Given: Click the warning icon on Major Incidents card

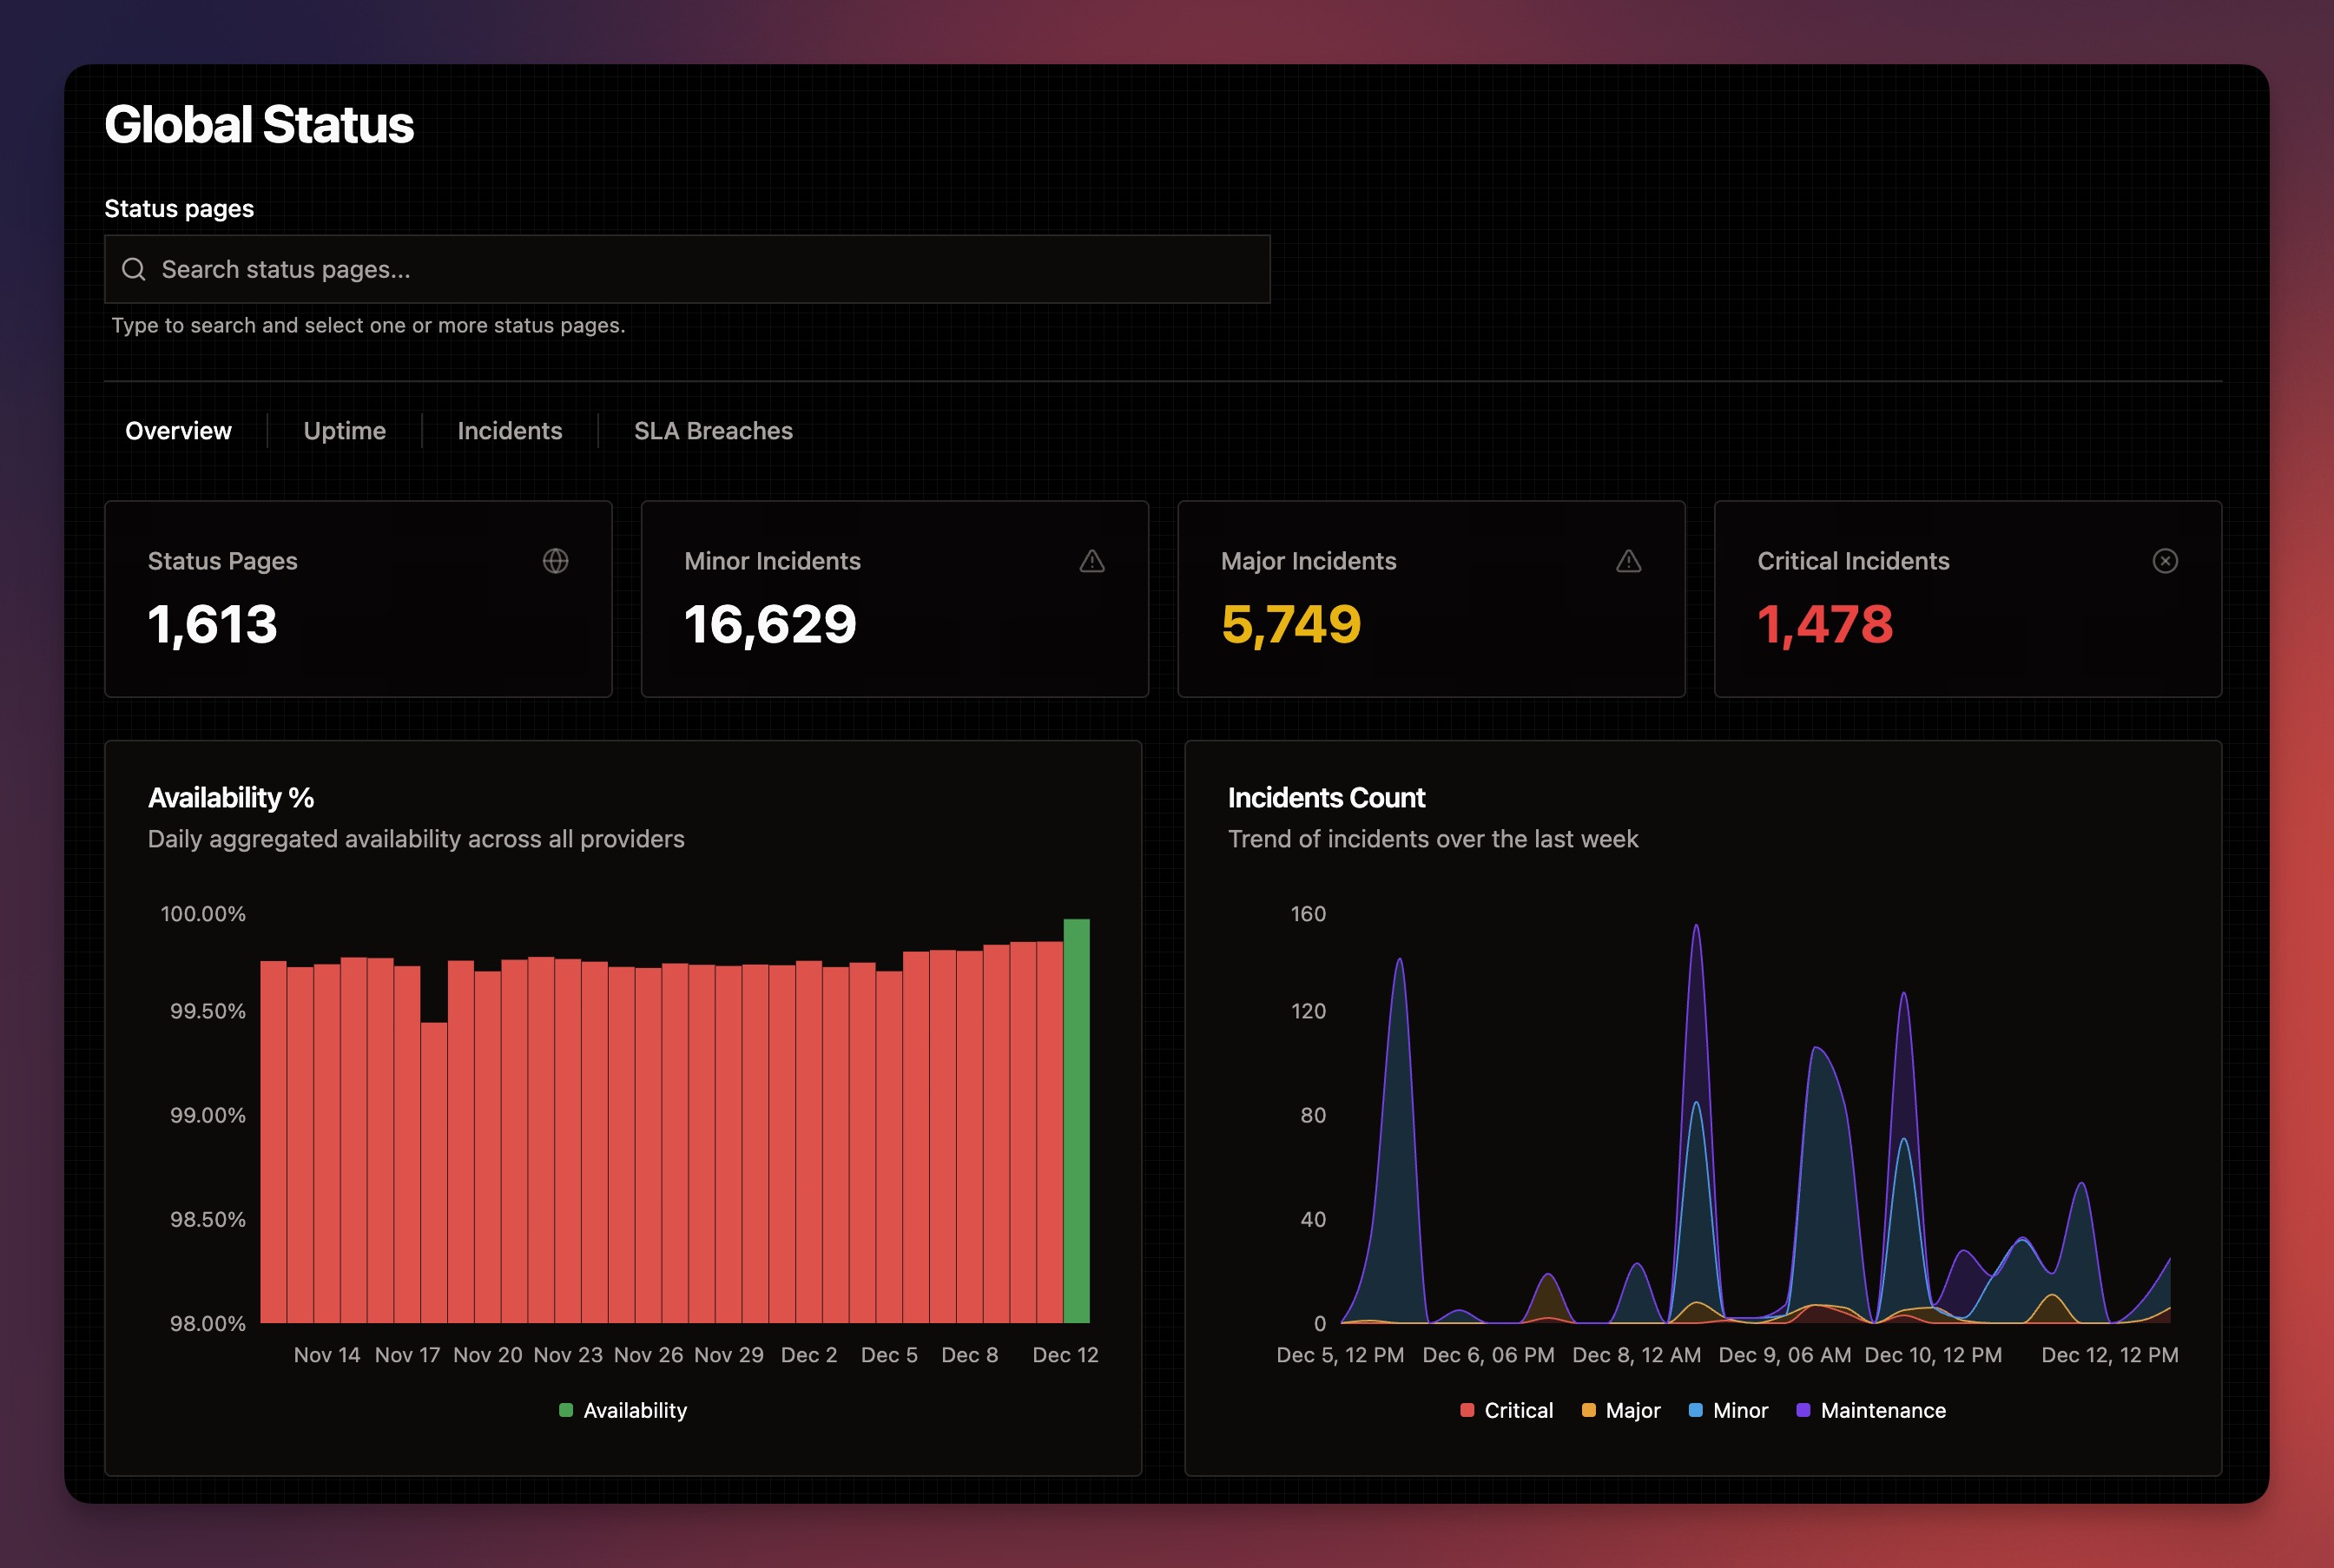Looking at the screenshot, I should [x=1628, y=561].
